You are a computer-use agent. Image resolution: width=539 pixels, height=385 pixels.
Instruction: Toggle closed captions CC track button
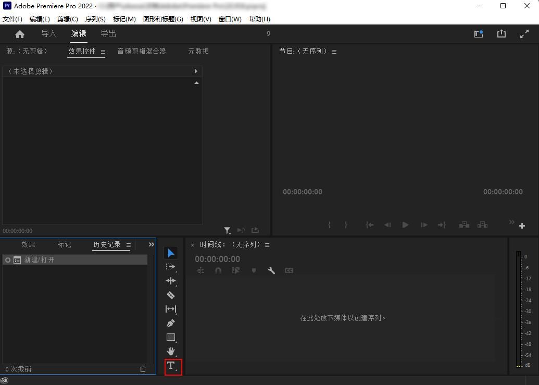point(289,270)
